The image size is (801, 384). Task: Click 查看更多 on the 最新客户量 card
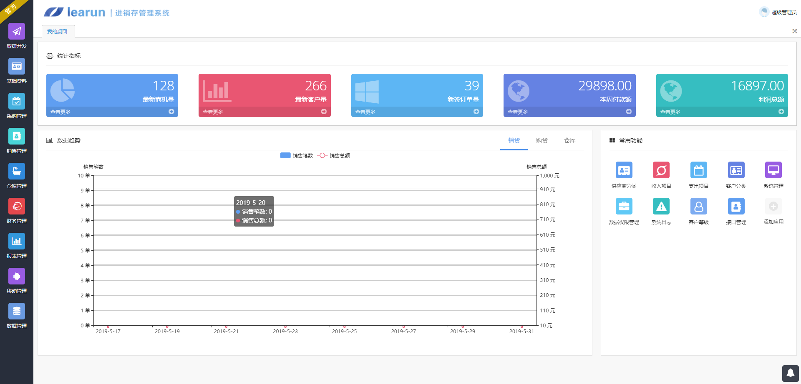tap(213, 112)
